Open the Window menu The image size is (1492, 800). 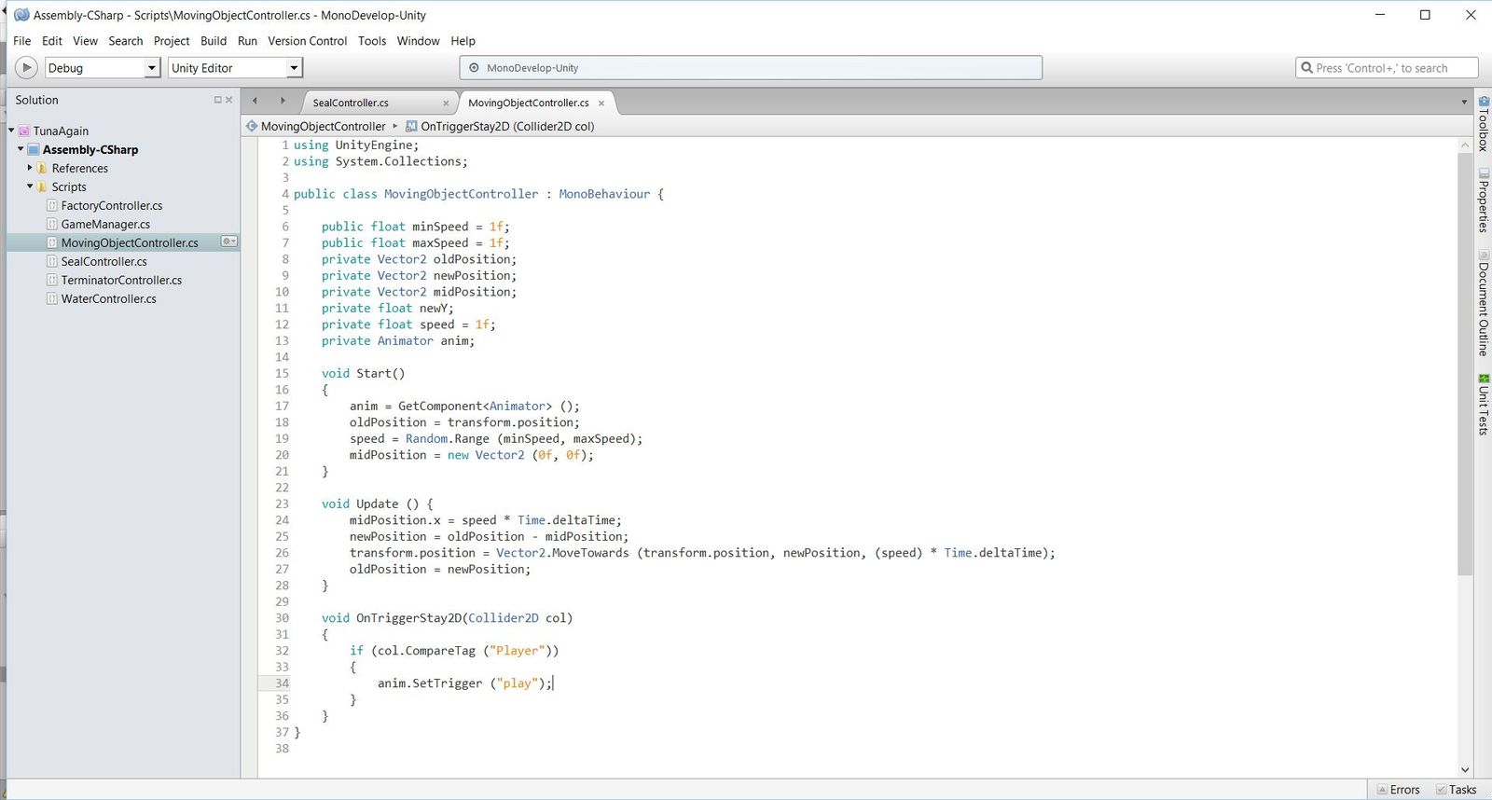(x=419, y=41)
